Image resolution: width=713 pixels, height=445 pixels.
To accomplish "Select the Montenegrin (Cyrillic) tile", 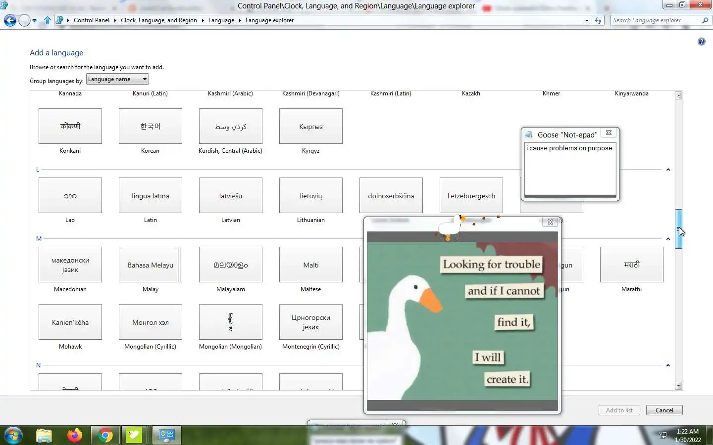I will [x=311, y=322].
